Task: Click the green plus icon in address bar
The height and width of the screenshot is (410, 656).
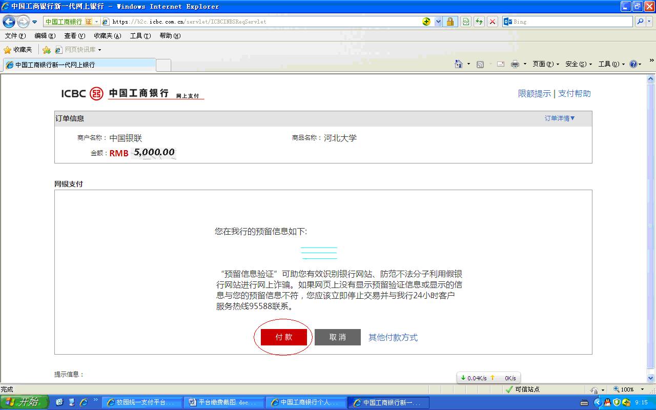Action: [426, 22]
